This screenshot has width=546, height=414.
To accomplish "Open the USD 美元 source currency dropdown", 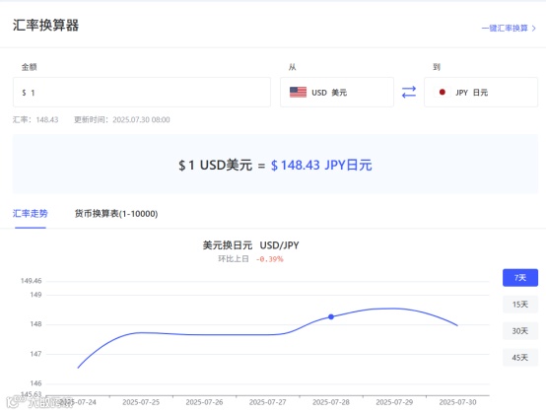I will 337,93.
